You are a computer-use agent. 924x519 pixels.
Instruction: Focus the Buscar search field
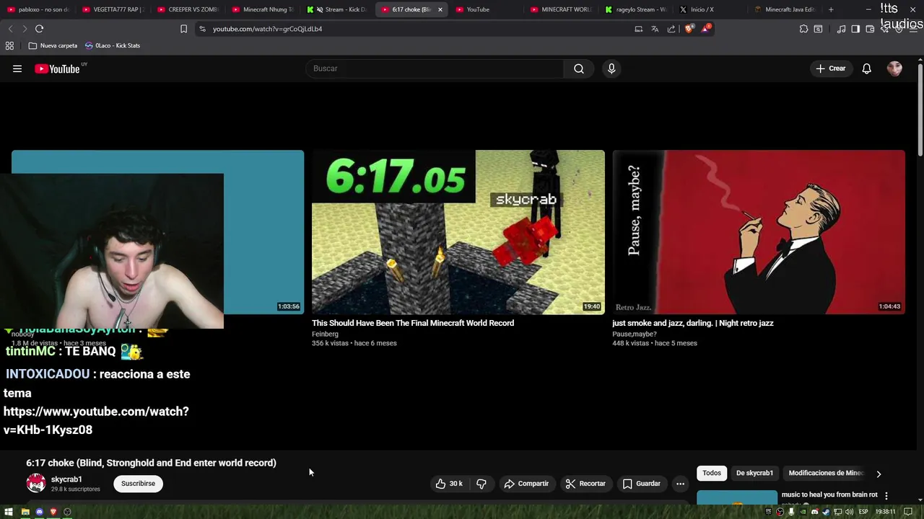[435, 68]
